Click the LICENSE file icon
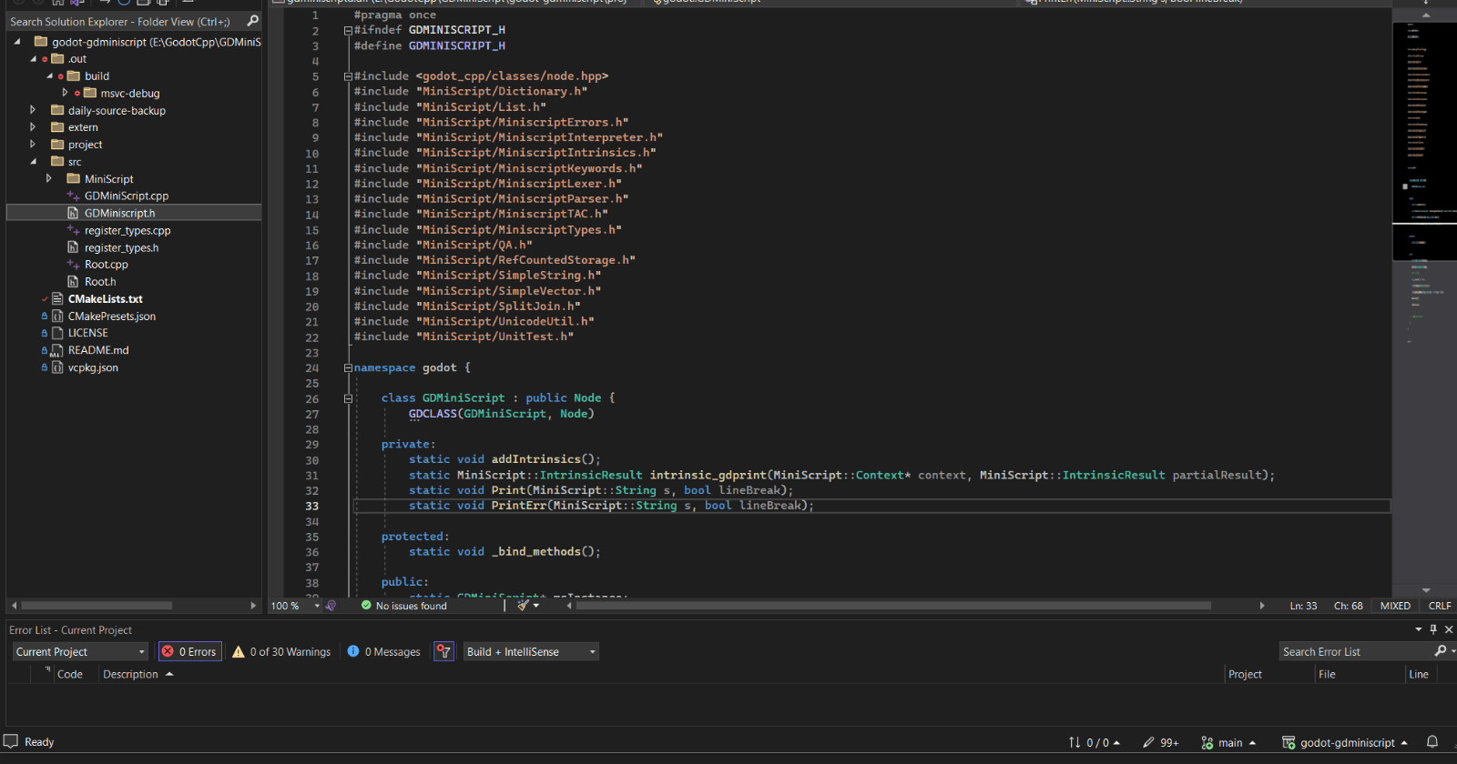The height and width of the screenshot is (764, 1457). point(57,333)
